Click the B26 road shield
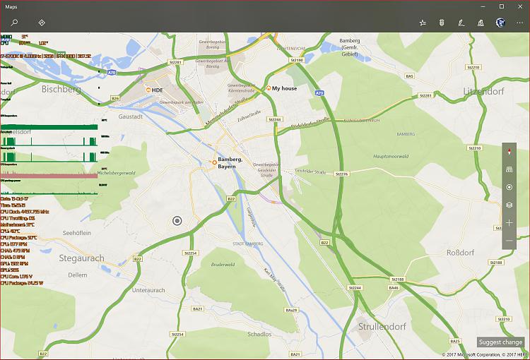530x360 pixels. pos(115,98)
